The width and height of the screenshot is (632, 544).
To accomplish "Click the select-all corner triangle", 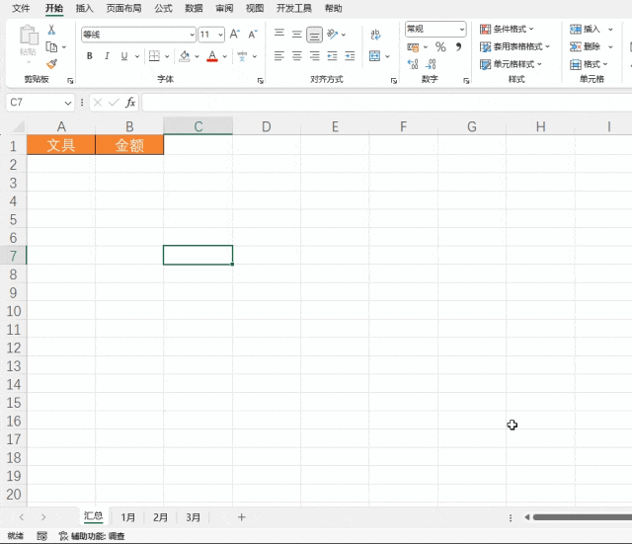I will click(x=19, y=127).
